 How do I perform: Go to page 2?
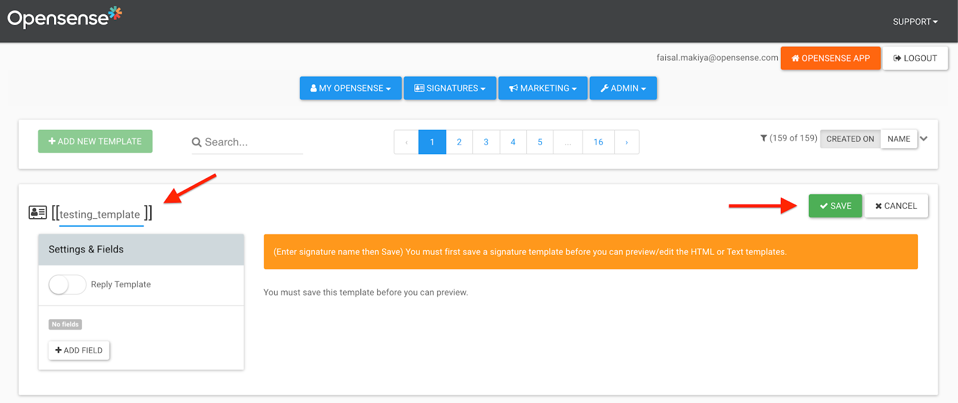pyautogui.click(x=459, y=142)
